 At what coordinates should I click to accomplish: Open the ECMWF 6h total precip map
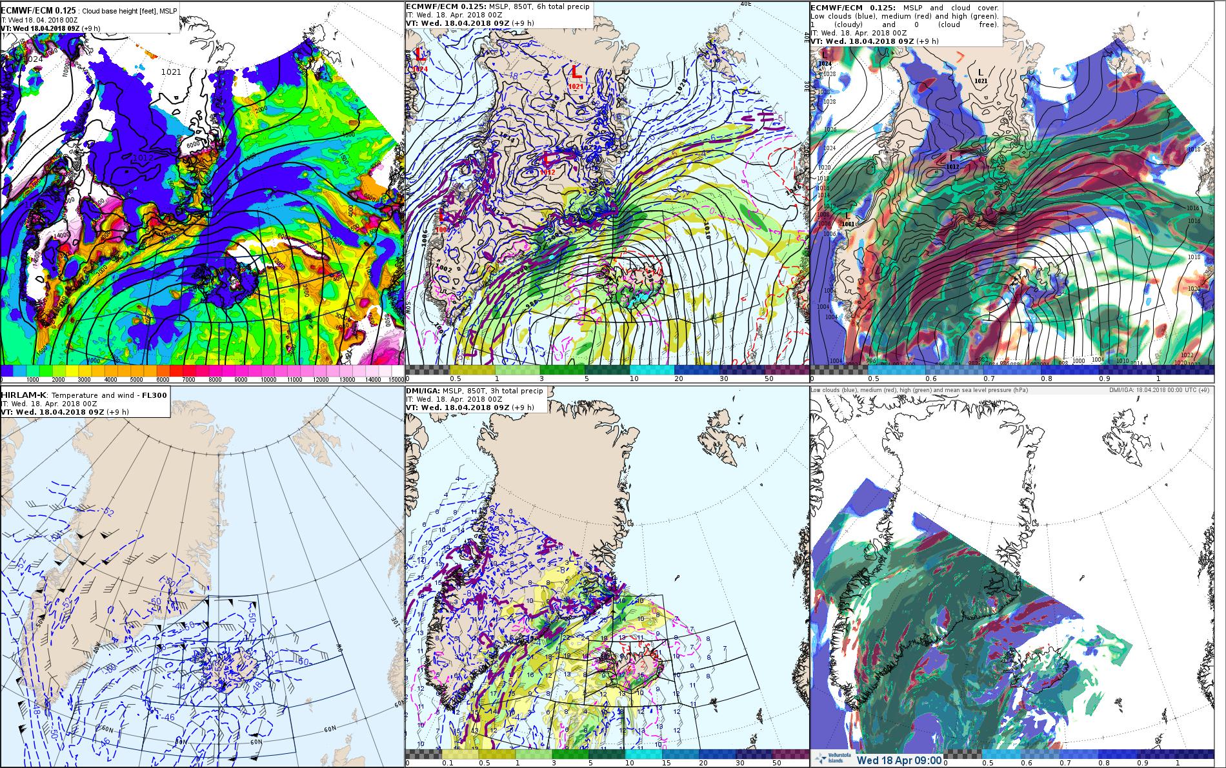607,193
